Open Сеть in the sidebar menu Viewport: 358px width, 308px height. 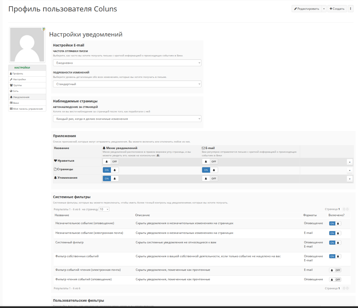[16, 91]
